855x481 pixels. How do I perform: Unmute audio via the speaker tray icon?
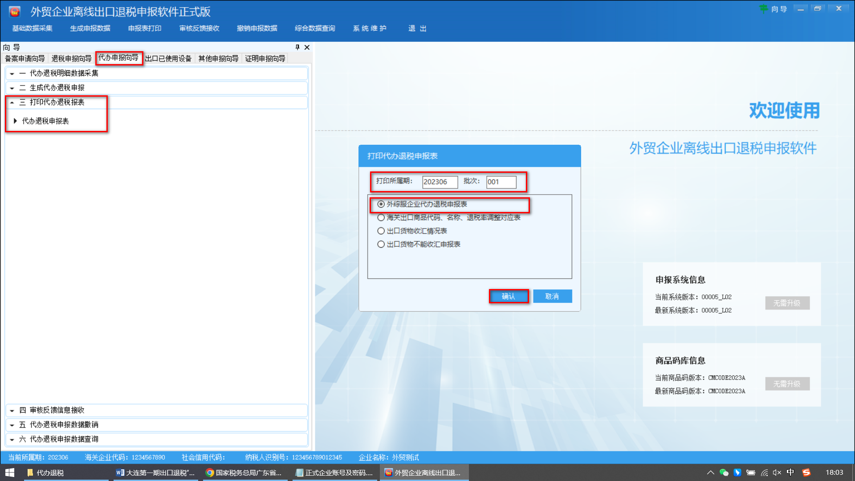click(777, 473)
